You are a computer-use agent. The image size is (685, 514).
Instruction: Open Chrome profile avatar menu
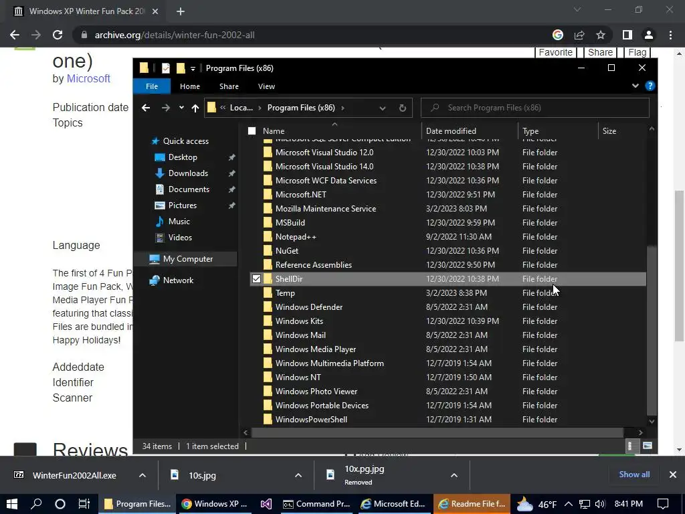(649, 35)
